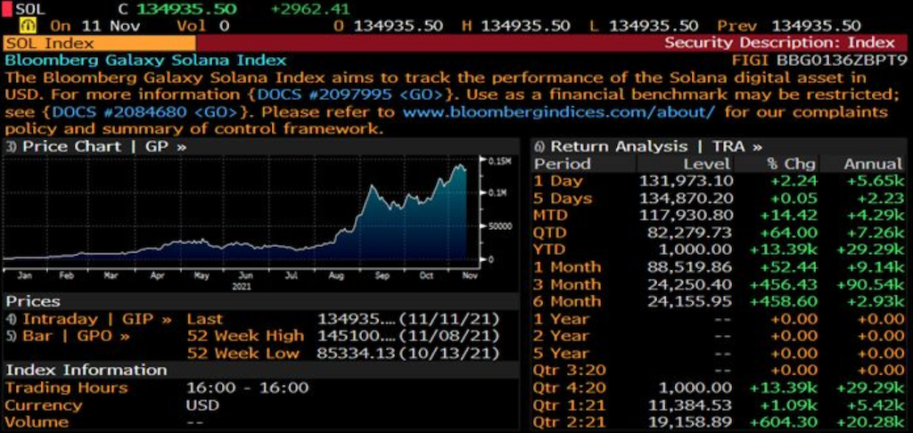Click the number 5 shortcut badge for Bar
The image size is (913, 433).
pos(12,337)
